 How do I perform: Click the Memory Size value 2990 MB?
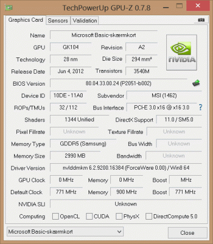point(75,156)
